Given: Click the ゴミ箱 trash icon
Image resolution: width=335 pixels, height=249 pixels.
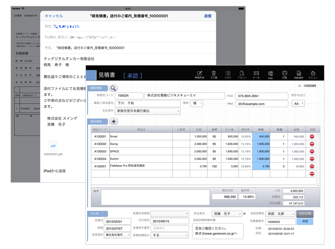Looking at the screenshot, I should click(214, 75).
